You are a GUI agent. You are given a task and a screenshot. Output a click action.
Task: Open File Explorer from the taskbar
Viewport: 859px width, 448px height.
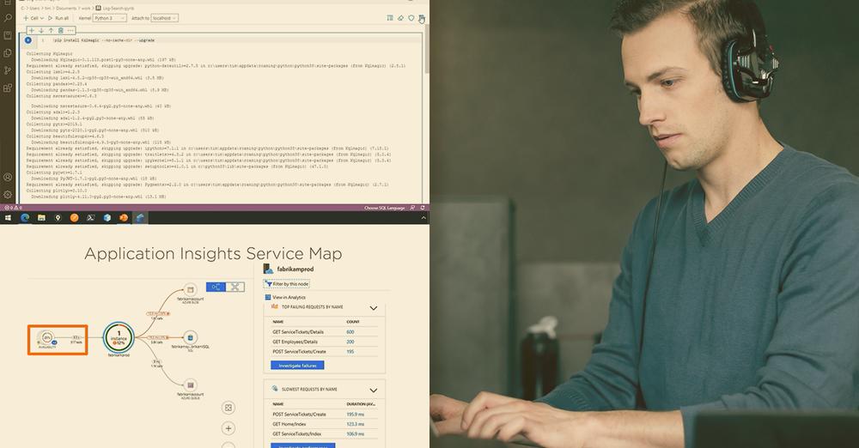click(x=41, y=218)
